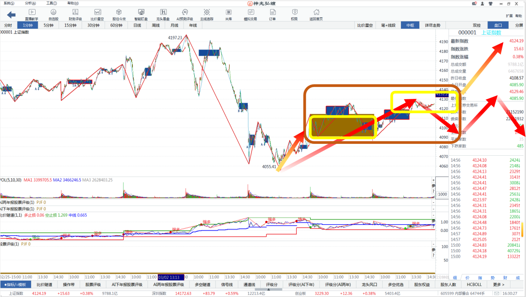Click the 扩展 button
This screenshot has width=526, height=297.
pyautogui.click(x=509, y=16)
